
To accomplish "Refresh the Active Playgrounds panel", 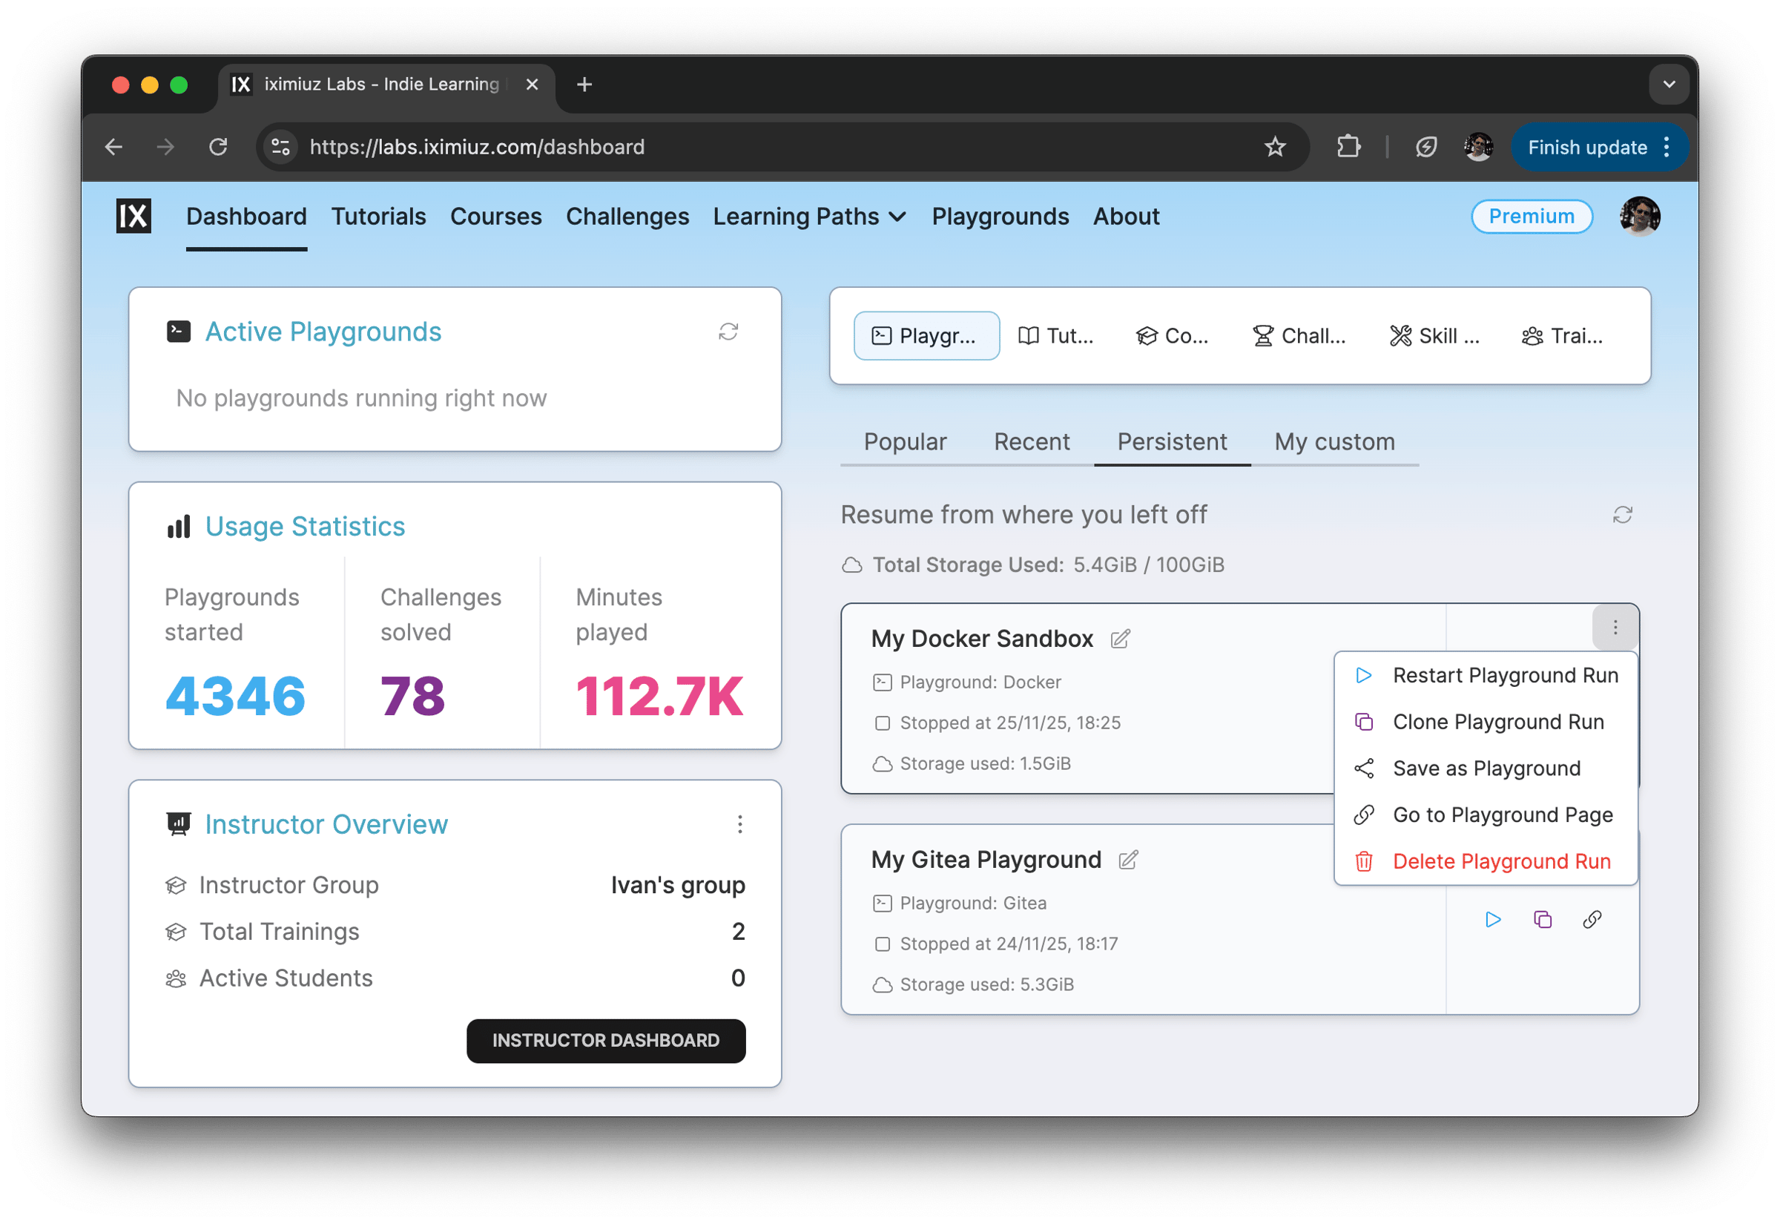I will click(728, 332).
